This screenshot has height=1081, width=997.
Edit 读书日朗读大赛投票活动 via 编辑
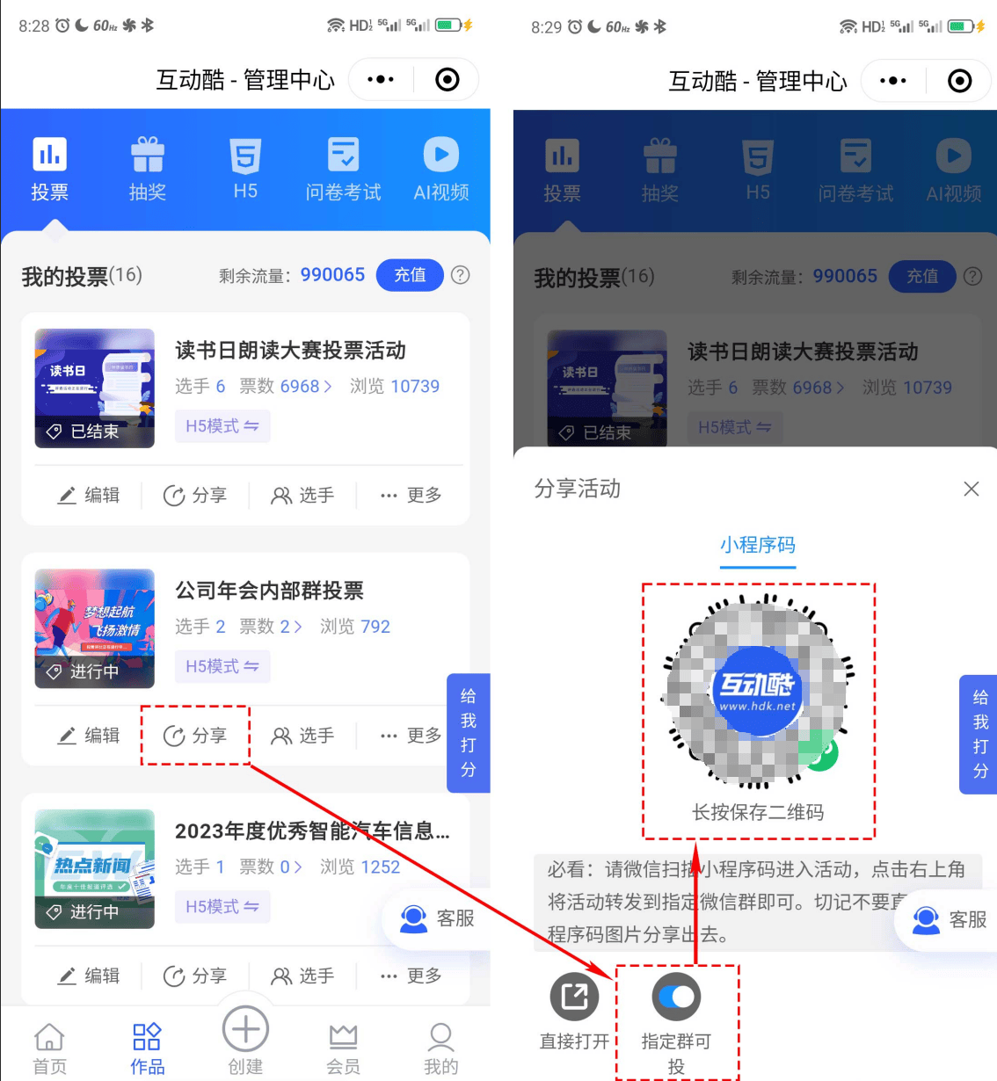(89, 496)
